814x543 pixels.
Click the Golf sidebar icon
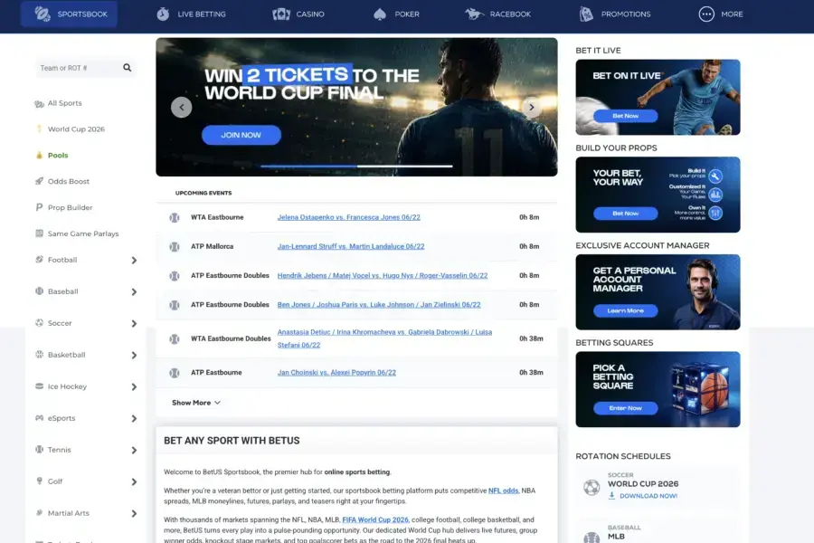pyautogui.click(x=39, y=481)
